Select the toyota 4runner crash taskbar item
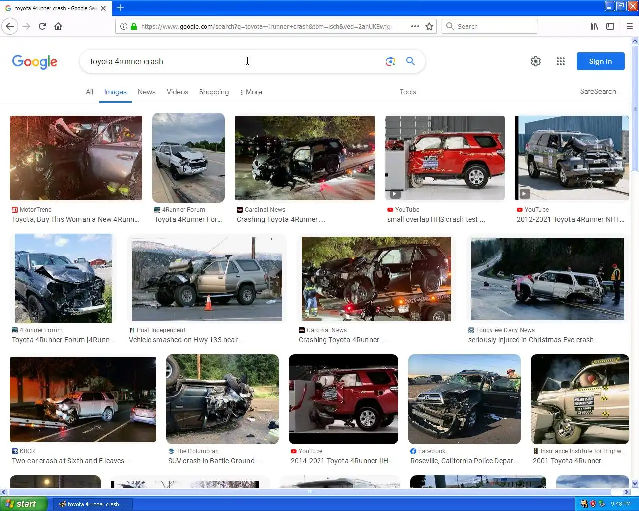639x511 pixels. point(92,504)
